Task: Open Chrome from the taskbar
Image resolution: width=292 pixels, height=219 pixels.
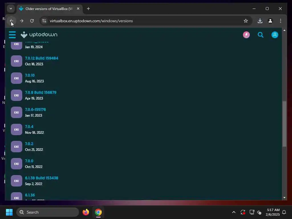Action: (98, 212)
